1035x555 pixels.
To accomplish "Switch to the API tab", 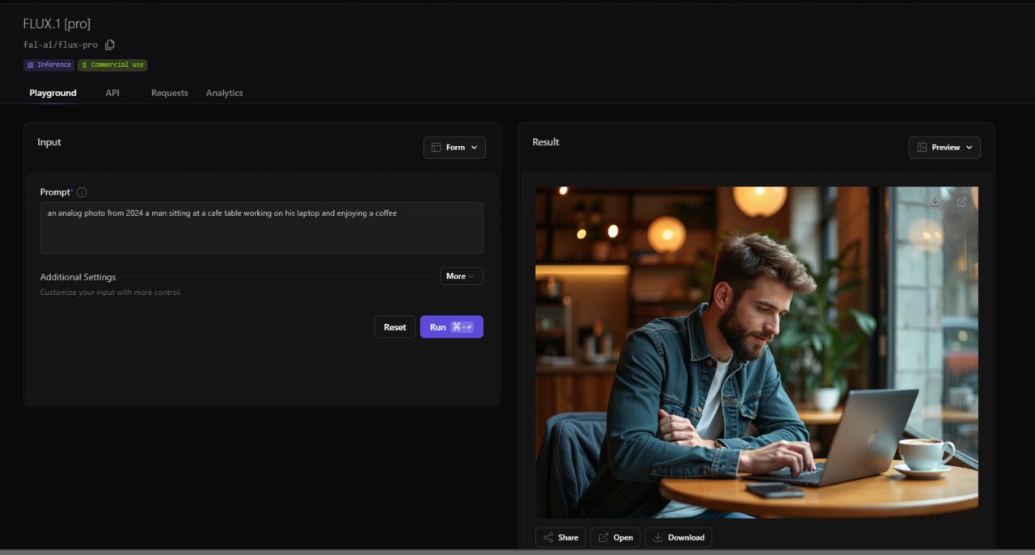I will 112,93.
